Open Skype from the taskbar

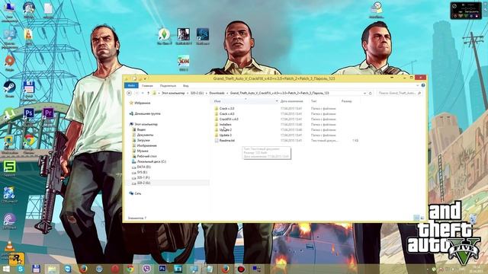pos(21,269)
